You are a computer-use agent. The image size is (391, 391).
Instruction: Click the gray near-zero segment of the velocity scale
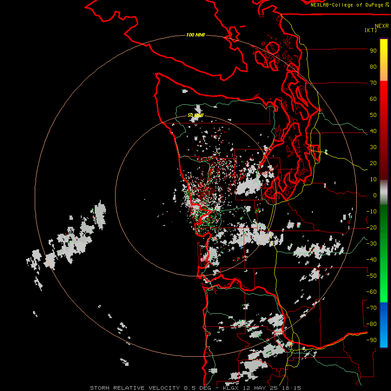(x=384, y=192)
